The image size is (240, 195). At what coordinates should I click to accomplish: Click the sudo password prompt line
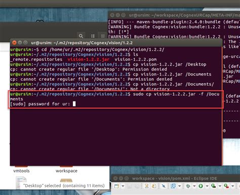(43, 104)
